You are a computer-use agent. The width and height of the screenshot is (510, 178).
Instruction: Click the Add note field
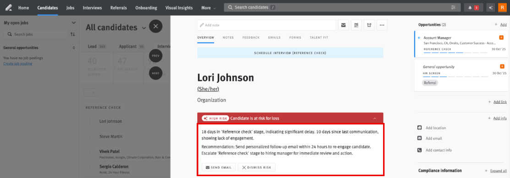266,25
